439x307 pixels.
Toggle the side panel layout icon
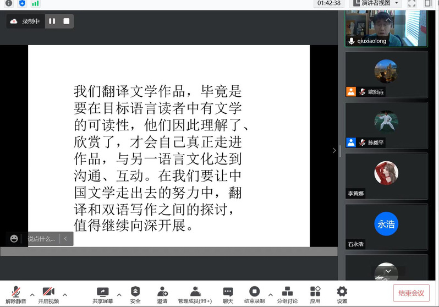pos(427,3)
